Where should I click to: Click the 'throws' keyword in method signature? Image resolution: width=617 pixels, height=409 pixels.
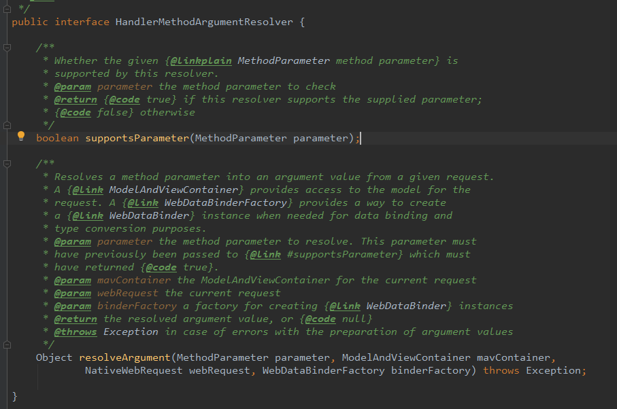click(x=501, y=370)
